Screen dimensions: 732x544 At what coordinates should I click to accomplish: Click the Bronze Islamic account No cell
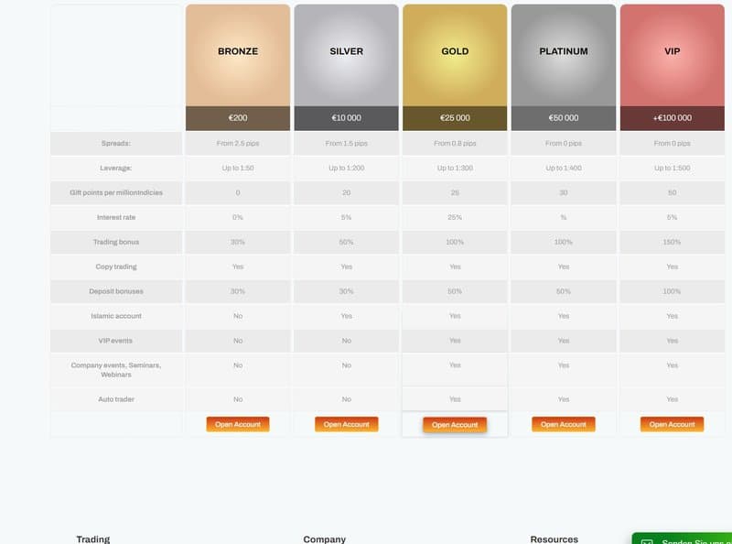pyautogui.click(x=238, y=316)
